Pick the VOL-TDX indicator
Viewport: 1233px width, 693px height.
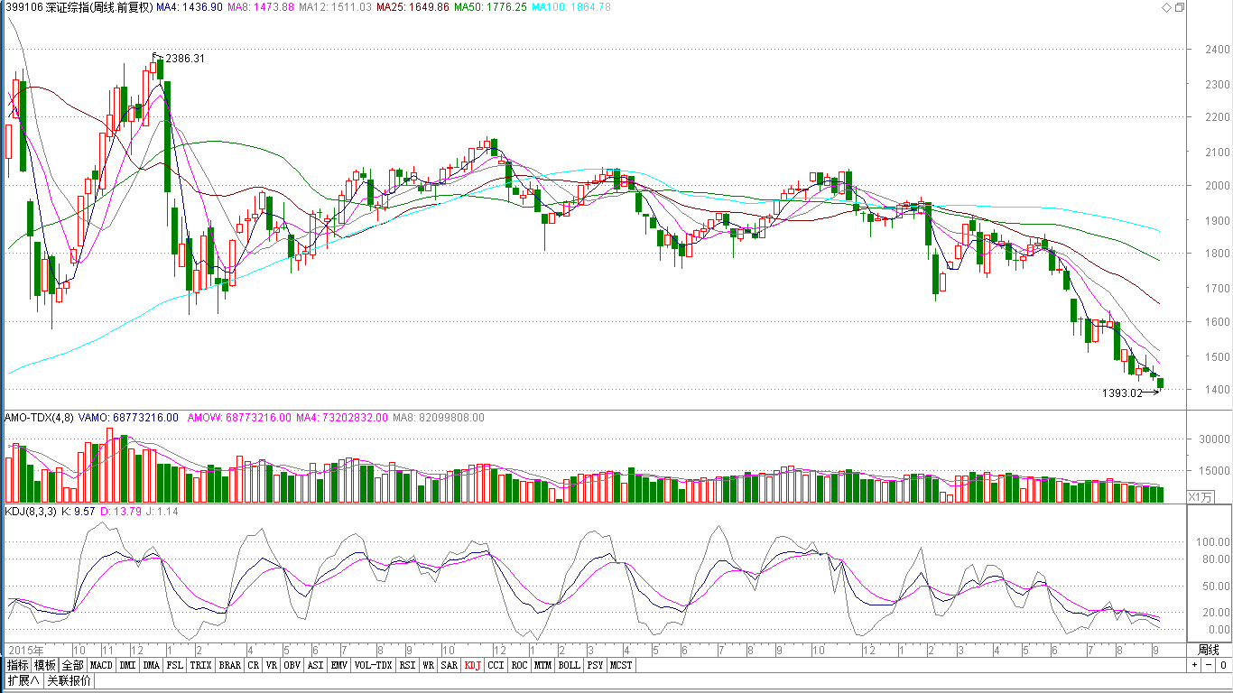(373, 665)
